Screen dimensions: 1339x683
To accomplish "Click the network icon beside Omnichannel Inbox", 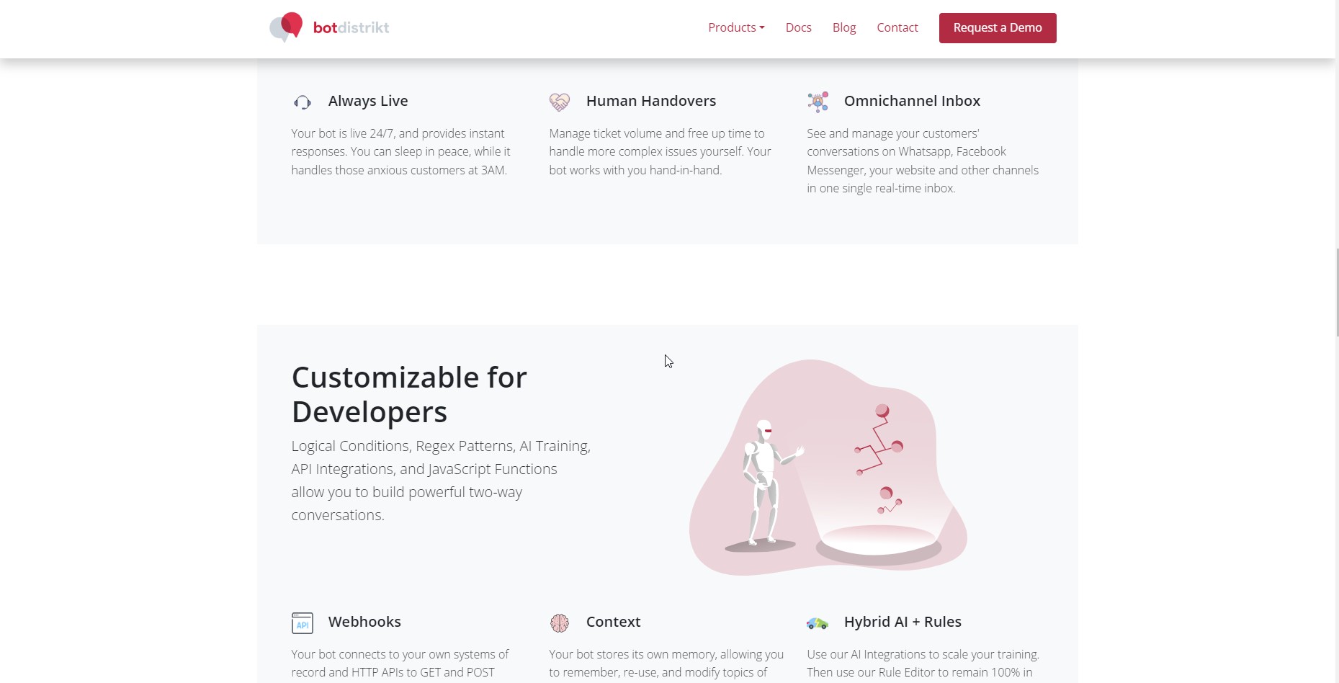I will pyautogui.click(x=818, y=102).
